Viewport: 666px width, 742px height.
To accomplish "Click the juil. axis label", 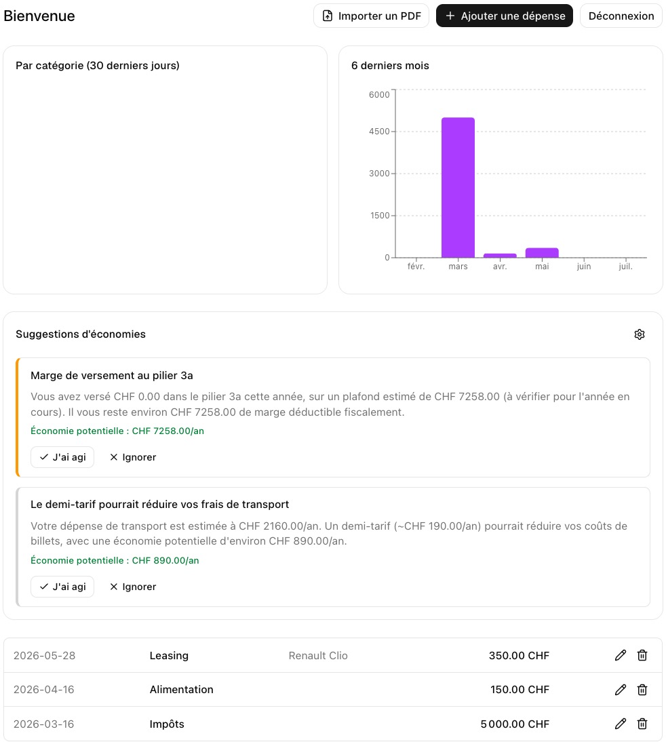I will (625, 267).
